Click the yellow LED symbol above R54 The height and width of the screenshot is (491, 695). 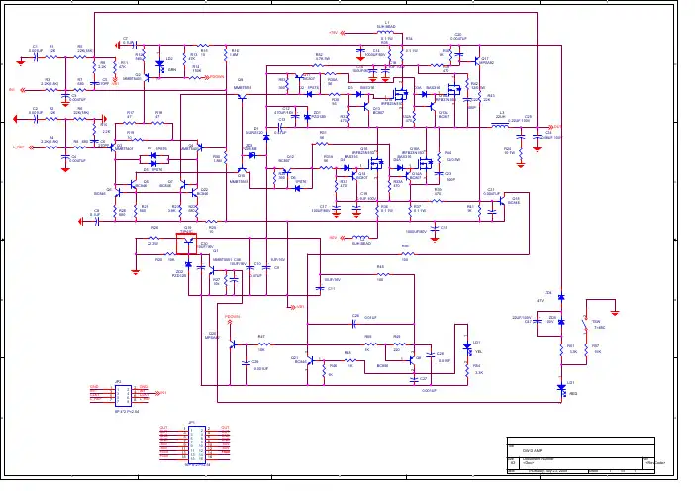click(467, 347)
